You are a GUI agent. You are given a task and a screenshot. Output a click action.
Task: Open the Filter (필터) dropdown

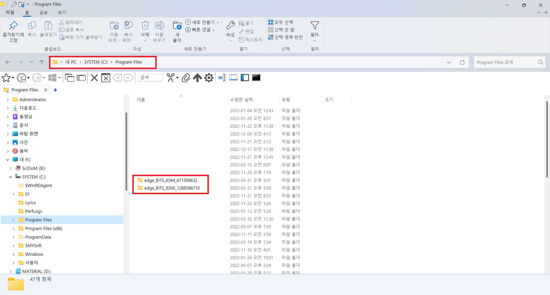(315, 32)
